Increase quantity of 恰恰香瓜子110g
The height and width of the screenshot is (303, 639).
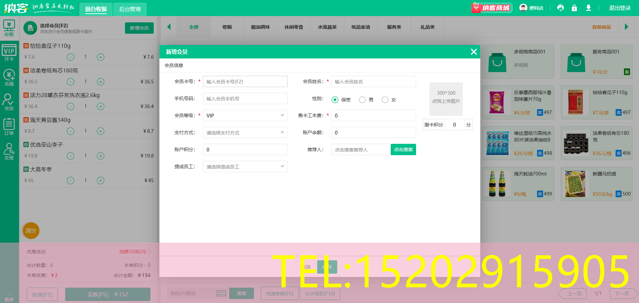101,57
